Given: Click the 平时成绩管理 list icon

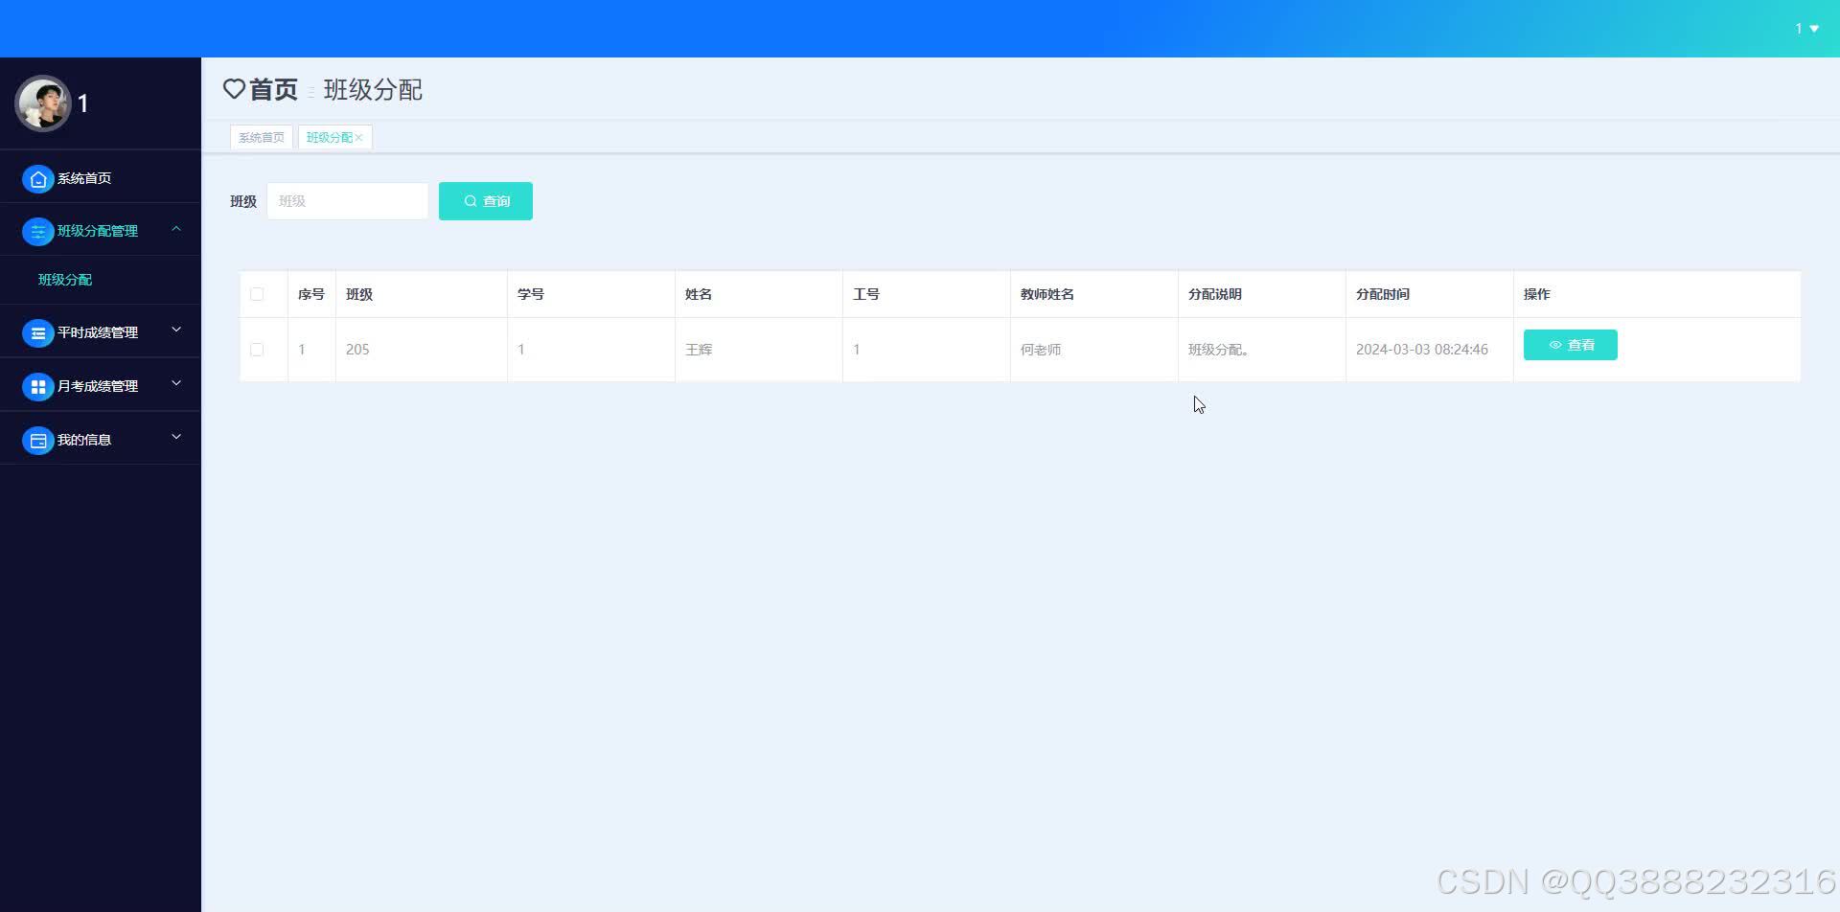Looking at the screenshot, I should pos(38,333).
